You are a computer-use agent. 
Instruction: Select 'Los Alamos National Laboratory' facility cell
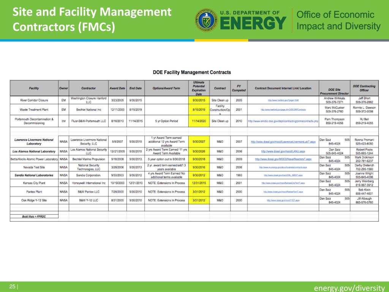(x=34, y=151)
